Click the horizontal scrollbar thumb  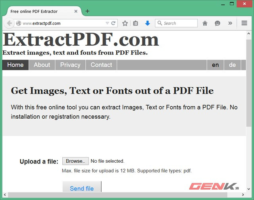tap(117, 195)
